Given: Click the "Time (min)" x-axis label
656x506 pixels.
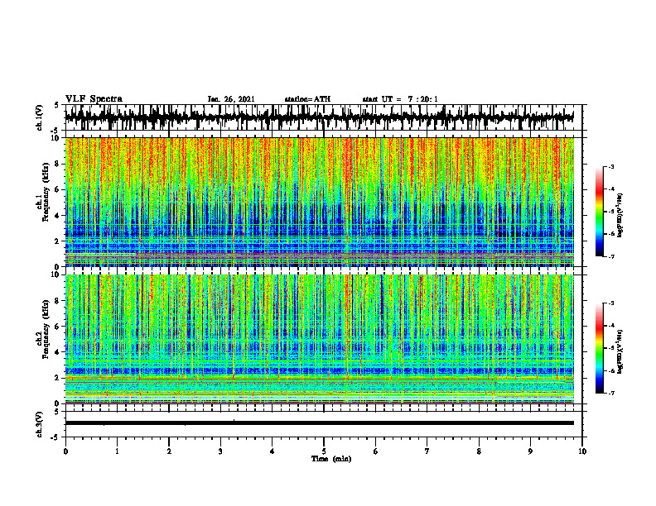Looking at the screenshot, I should click(331, 459).
